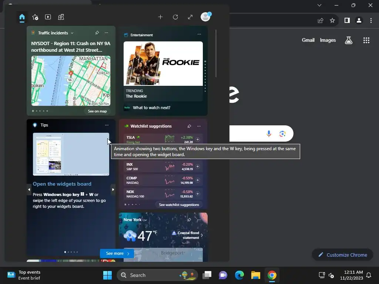Open What to watch next link

(x=151, y=108)
